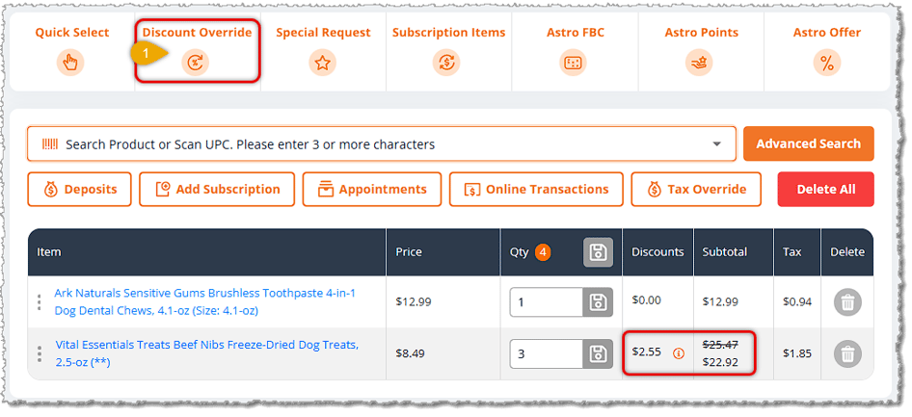Delete the Ark Naturals item
The width and height of the screenshot is (912, 417).
(847, 302)
